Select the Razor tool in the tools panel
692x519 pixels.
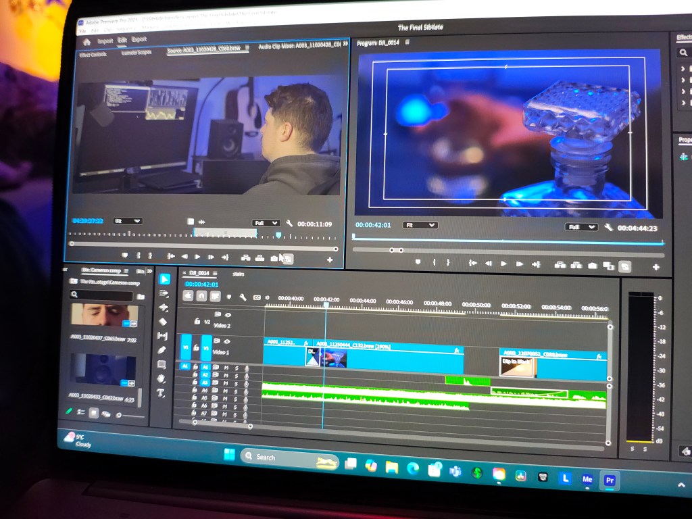(162, 321)
